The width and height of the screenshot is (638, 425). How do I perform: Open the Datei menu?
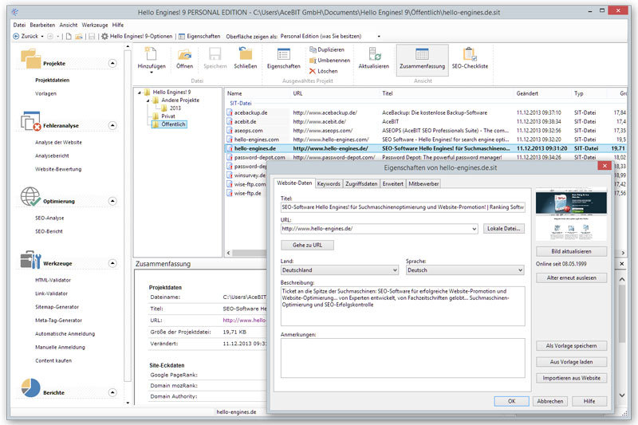click(x=19, y=25)
